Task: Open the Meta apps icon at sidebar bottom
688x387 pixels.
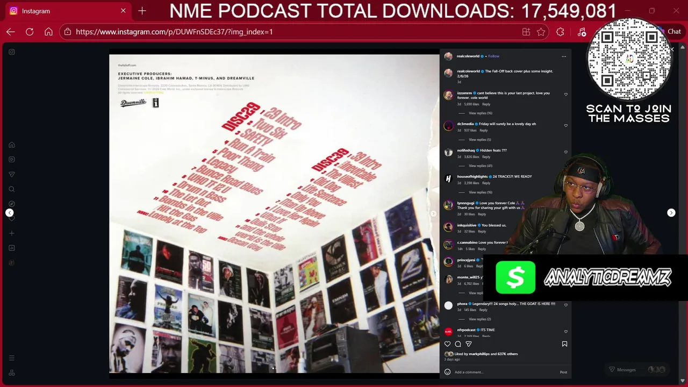Action: (12, 372)
